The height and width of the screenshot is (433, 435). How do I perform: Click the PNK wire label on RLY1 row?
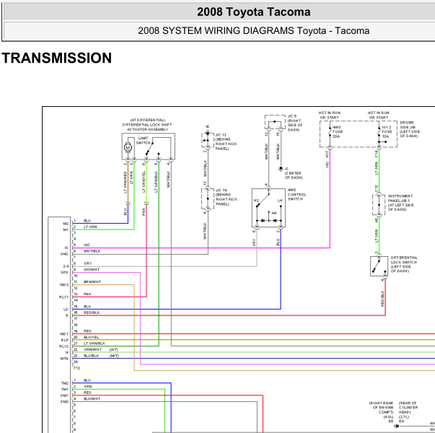[x=88, y=294]
